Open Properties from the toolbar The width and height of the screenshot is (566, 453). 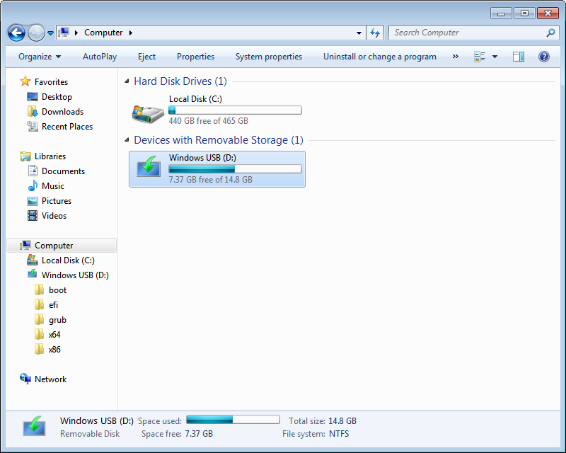pos(195,57)
